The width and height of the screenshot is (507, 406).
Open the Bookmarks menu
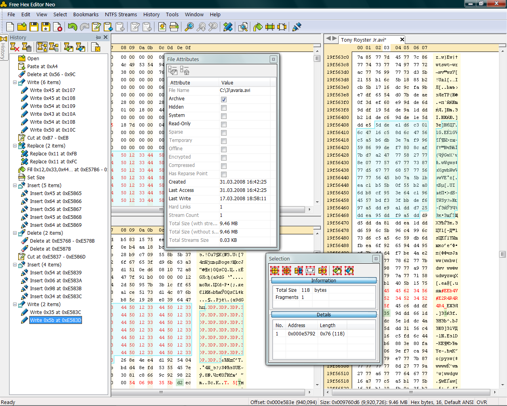click(86, 14)
